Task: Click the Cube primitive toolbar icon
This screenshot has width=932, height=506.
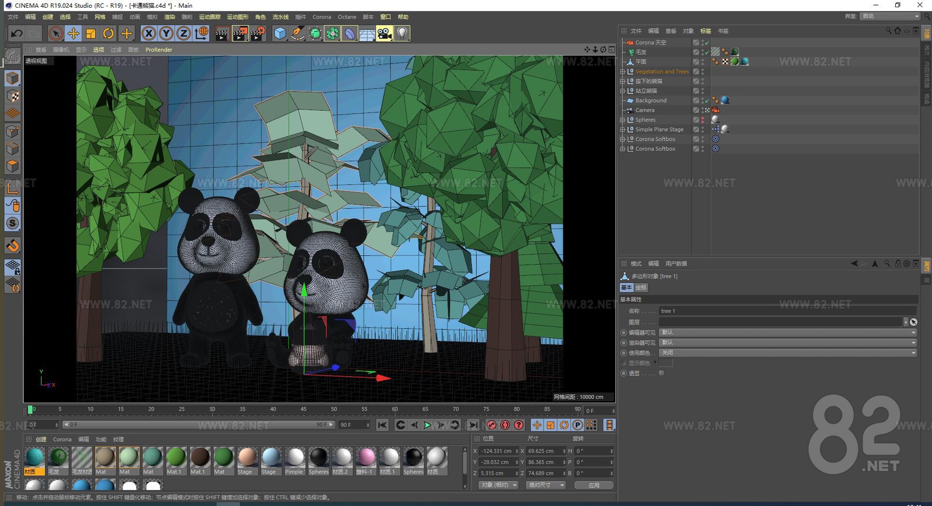Action: point(280,33)
